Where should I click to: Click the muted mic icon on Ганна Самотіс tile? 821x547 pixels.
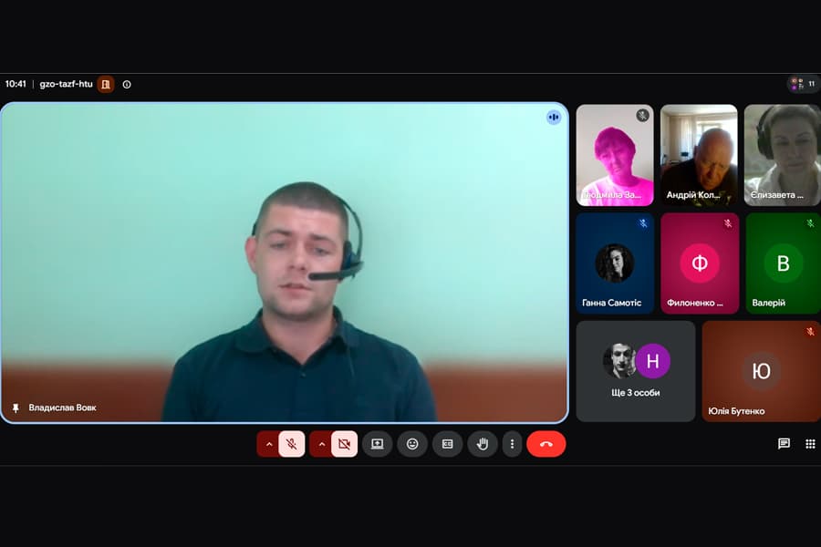643,223
